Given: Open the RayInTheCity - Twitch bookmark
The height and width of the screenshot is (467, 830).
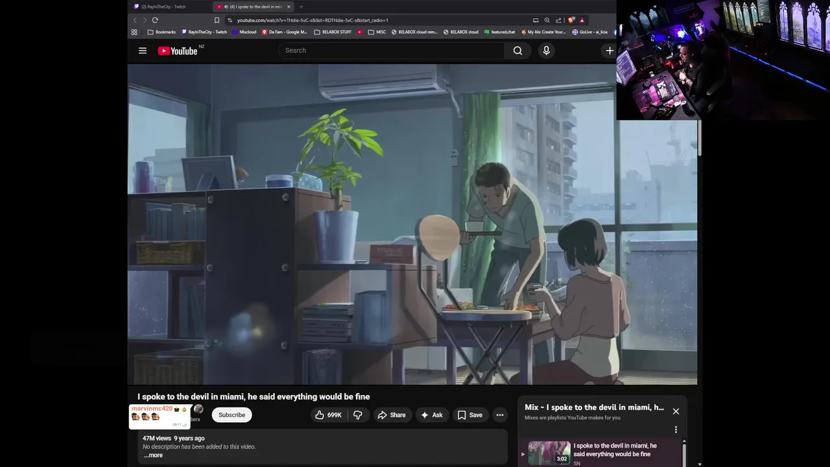Looking at the screenshot, I should [204, 32].
